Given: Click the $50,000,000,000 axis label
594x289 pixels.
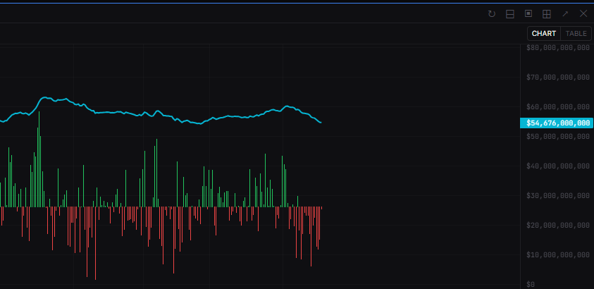Looking at the screenshot, I should tap(558, 136).
